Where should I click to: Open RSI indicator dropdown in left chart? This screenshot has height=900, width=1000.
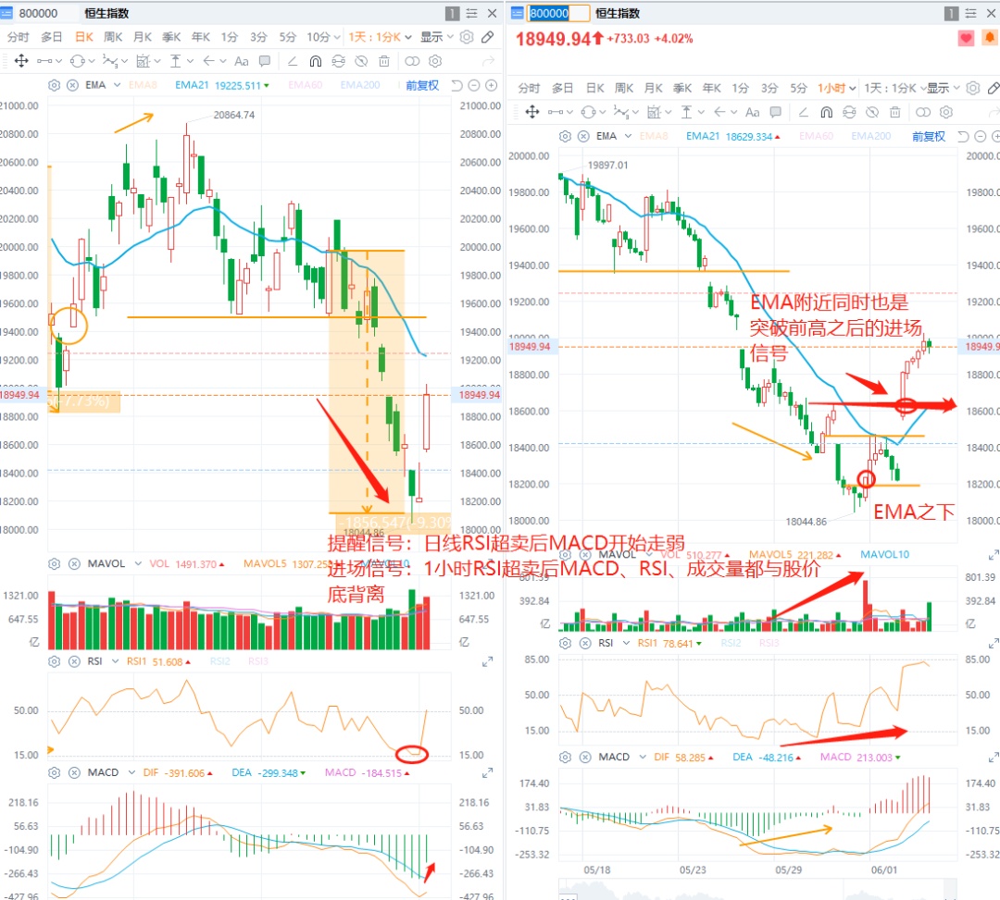tap(115, 661)
